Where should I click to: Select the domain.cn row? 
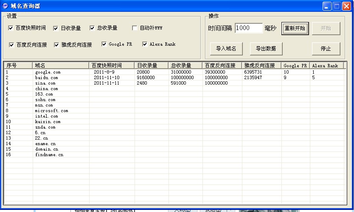click(175, 149)
